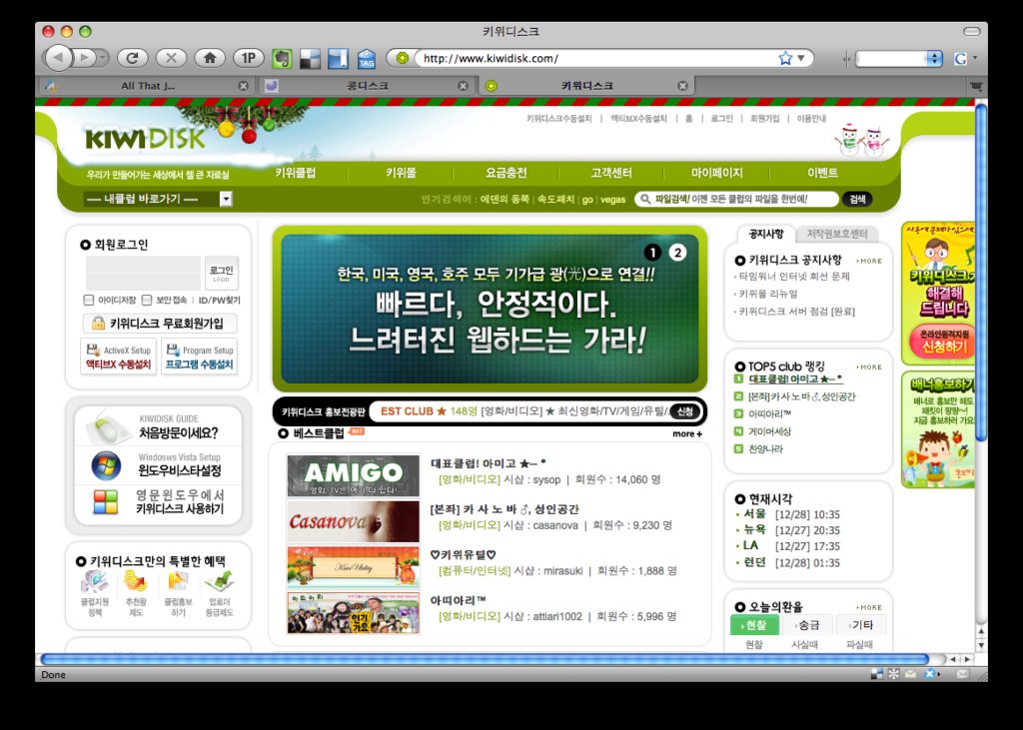
Task: Click the 파일검색 search input field
Action: tap(736, 199)
